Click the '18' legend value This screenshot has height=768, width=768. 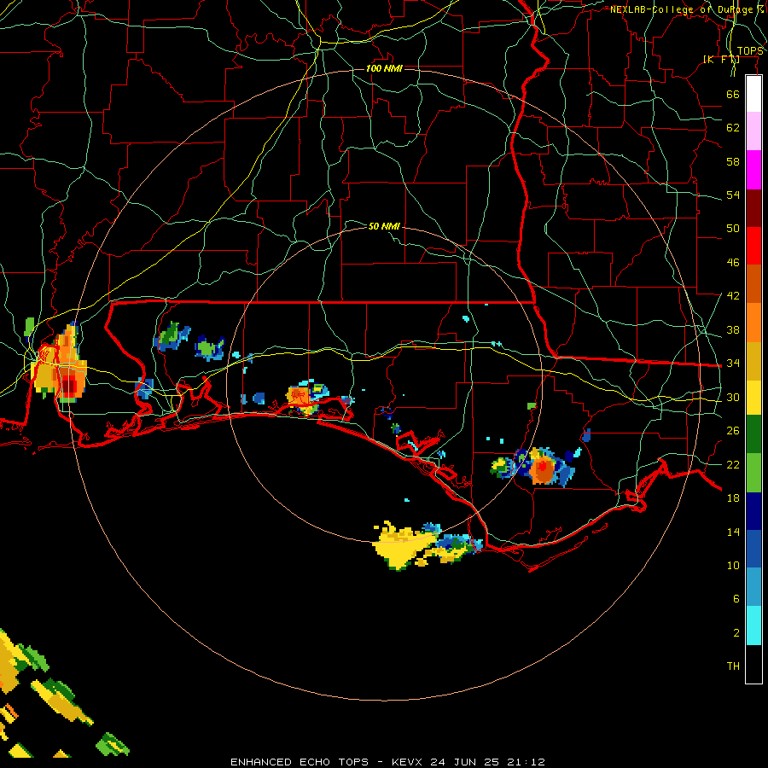click(x=733, y=498)
